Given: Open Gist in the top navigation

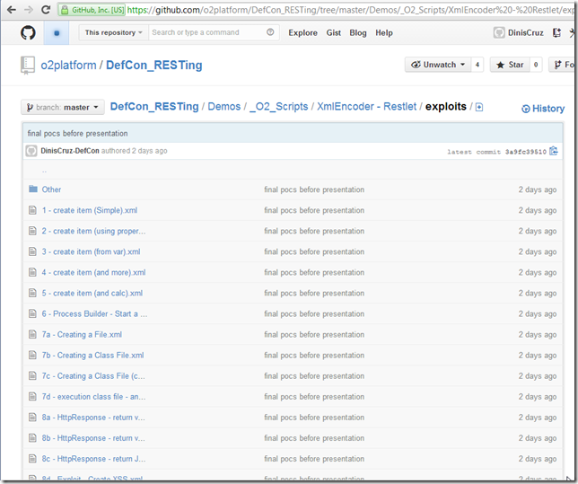Looking at the screenshot, I should click(333, 33).
